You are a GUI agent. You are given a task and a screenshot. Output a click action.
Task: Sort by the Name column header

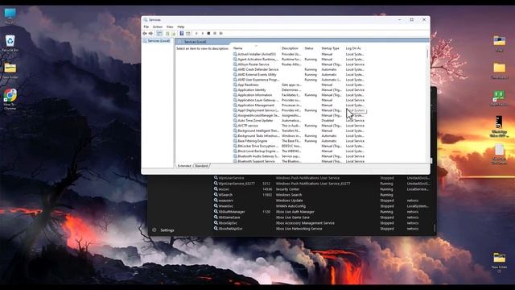[x=256, y=48]
